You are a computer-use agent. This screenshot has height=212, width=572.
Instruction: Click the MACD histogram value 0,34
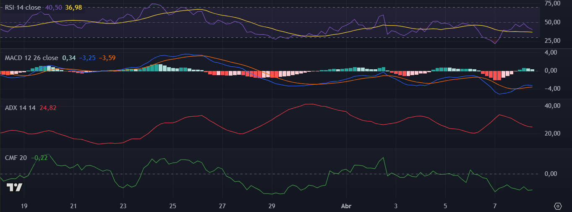click(x=69, y=58)
